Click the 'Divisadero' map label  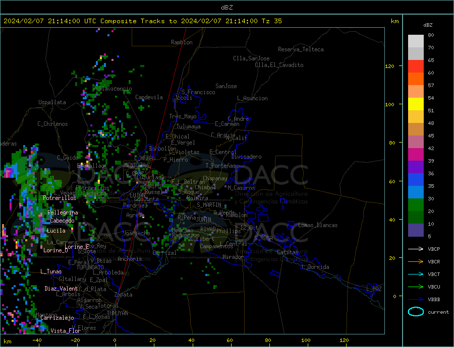click(x=246, y=157)
